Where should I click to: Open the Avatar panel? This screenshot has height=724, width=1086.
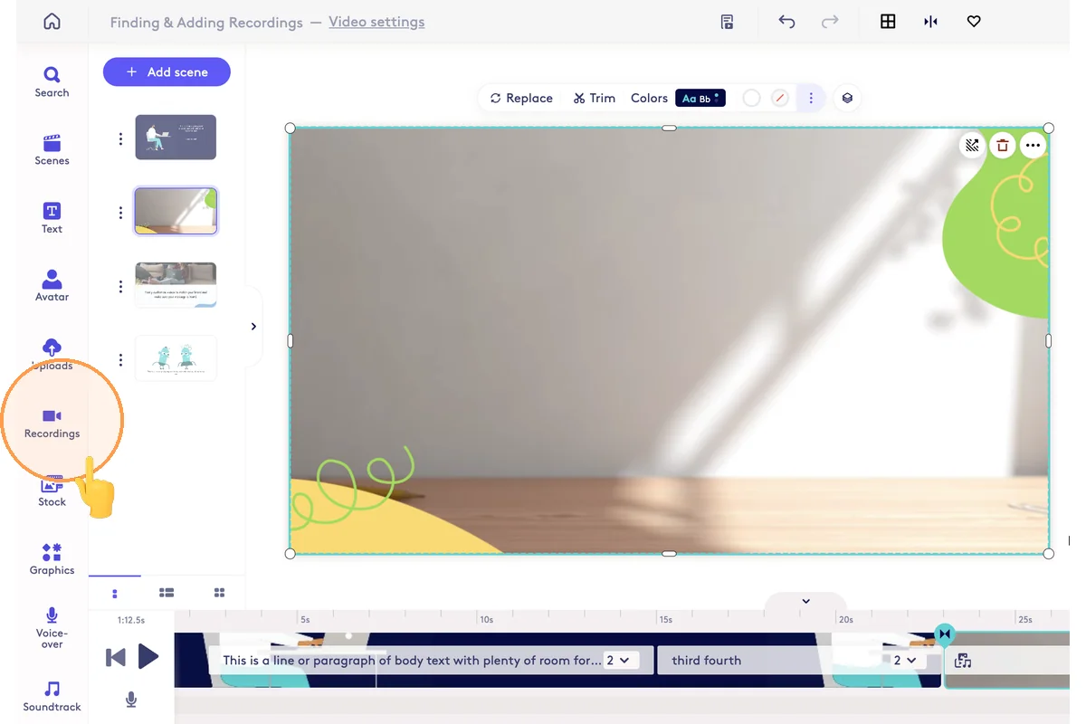(52, 284)
